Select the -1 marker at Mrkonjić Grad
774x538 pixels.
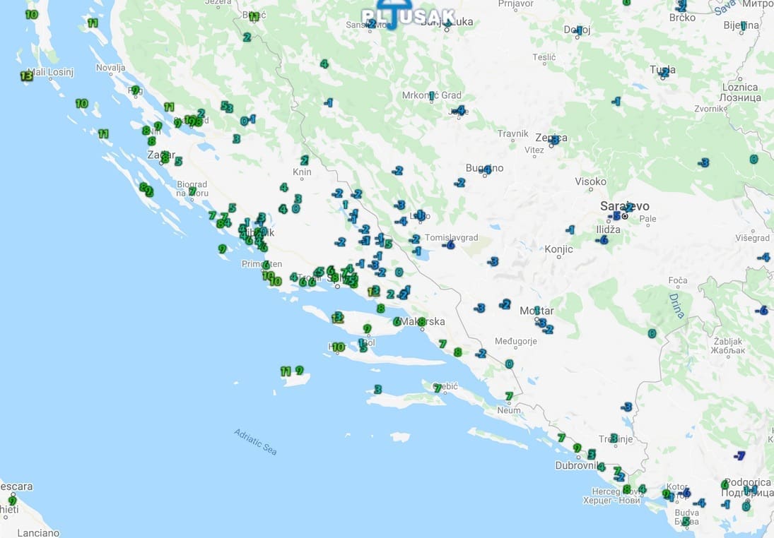coord(431,95)
